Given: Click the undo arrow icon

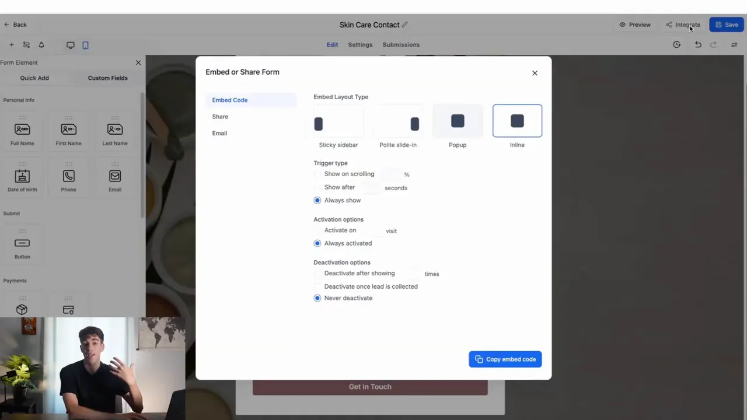Looking at the screenshot, I should tap(698, 44).
